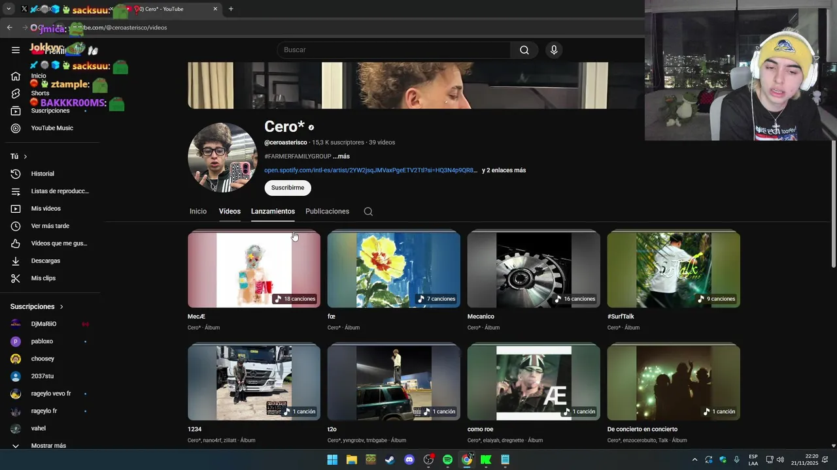Image resolution: width=837 pixels, height=470 pixels.
Task: Close the Cero* - YouTube tab
Action: tap(215, 9)
